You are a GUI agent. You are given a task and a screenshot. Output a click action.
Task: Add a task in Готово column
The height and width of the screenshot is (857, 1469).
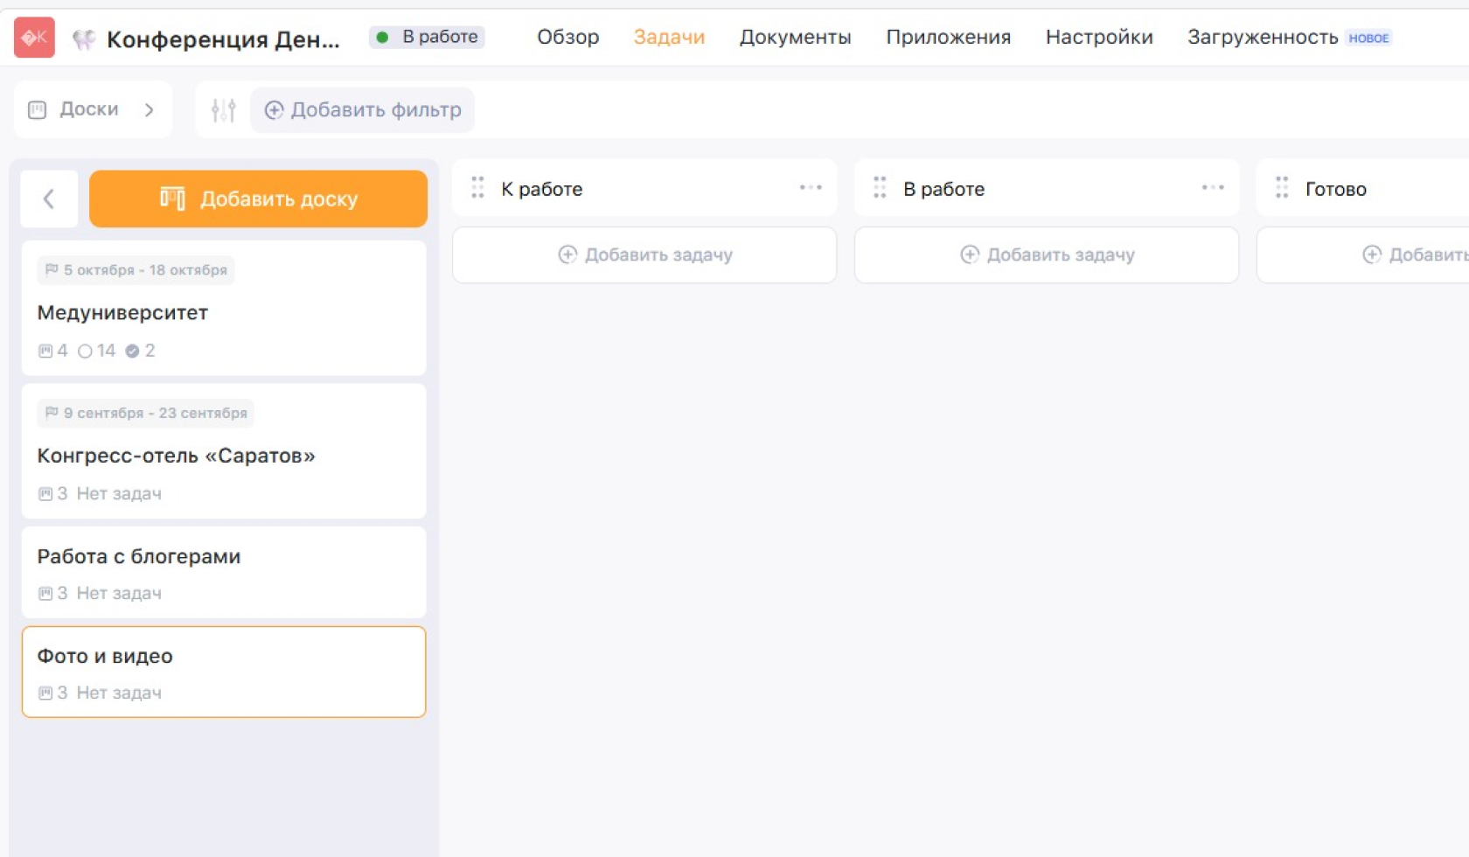(1364, 254)
